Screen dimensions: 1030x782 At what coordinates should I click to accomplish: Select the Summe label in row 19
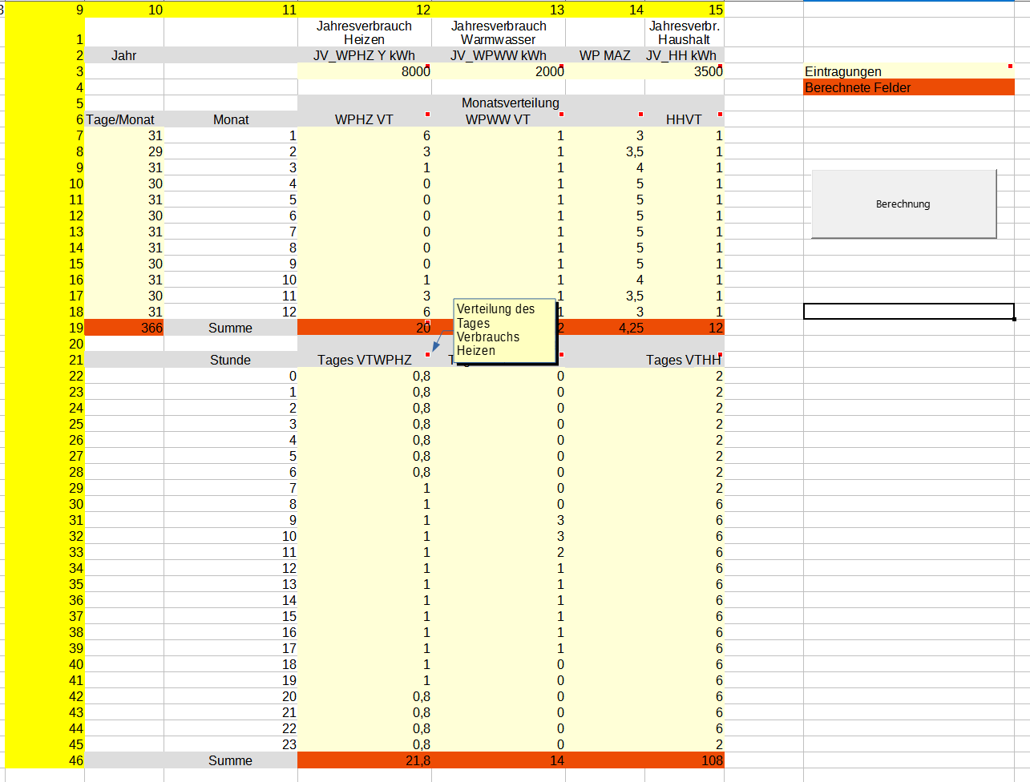(230, 328)
